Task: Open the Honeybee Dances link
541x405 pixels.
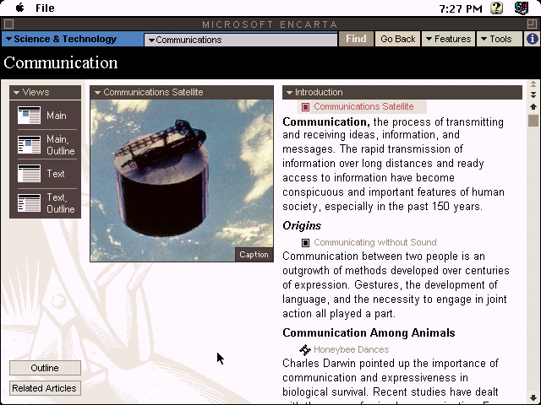Action: [352, 349]
